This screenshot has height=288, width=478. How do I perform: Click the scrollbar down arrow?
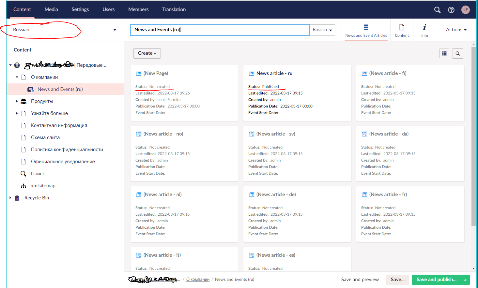pyautogui.click(x=473, y=268)
